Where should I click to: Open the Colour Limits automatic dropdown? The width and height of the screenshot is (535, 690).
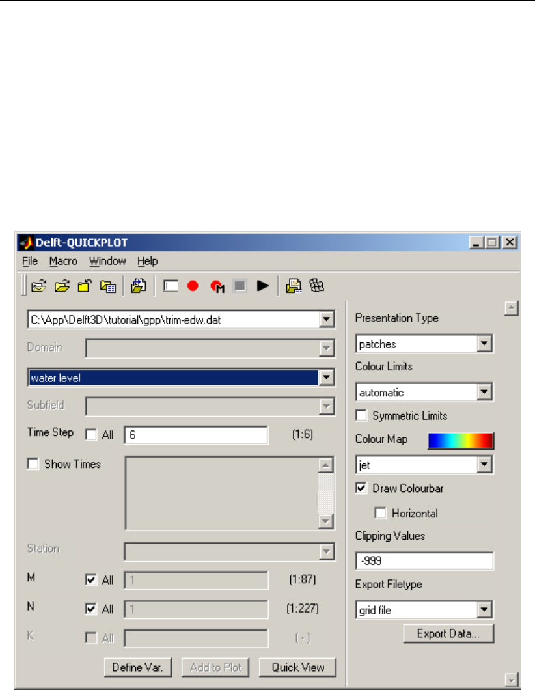tap(484, 392)
